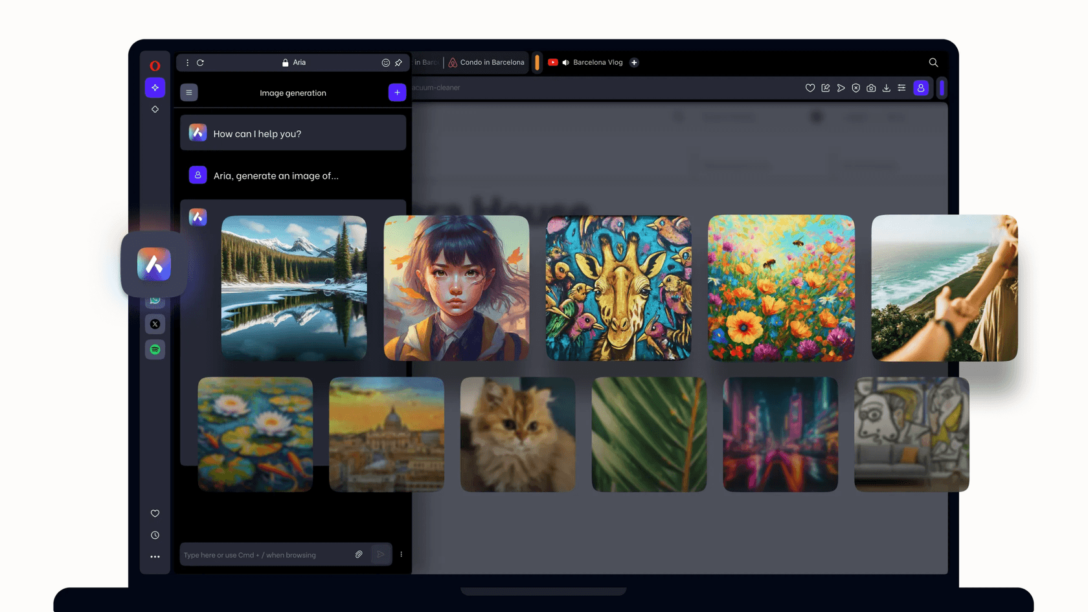Take a page snapshot with the camera icon
1088x612 pixels.
[871, 88]
